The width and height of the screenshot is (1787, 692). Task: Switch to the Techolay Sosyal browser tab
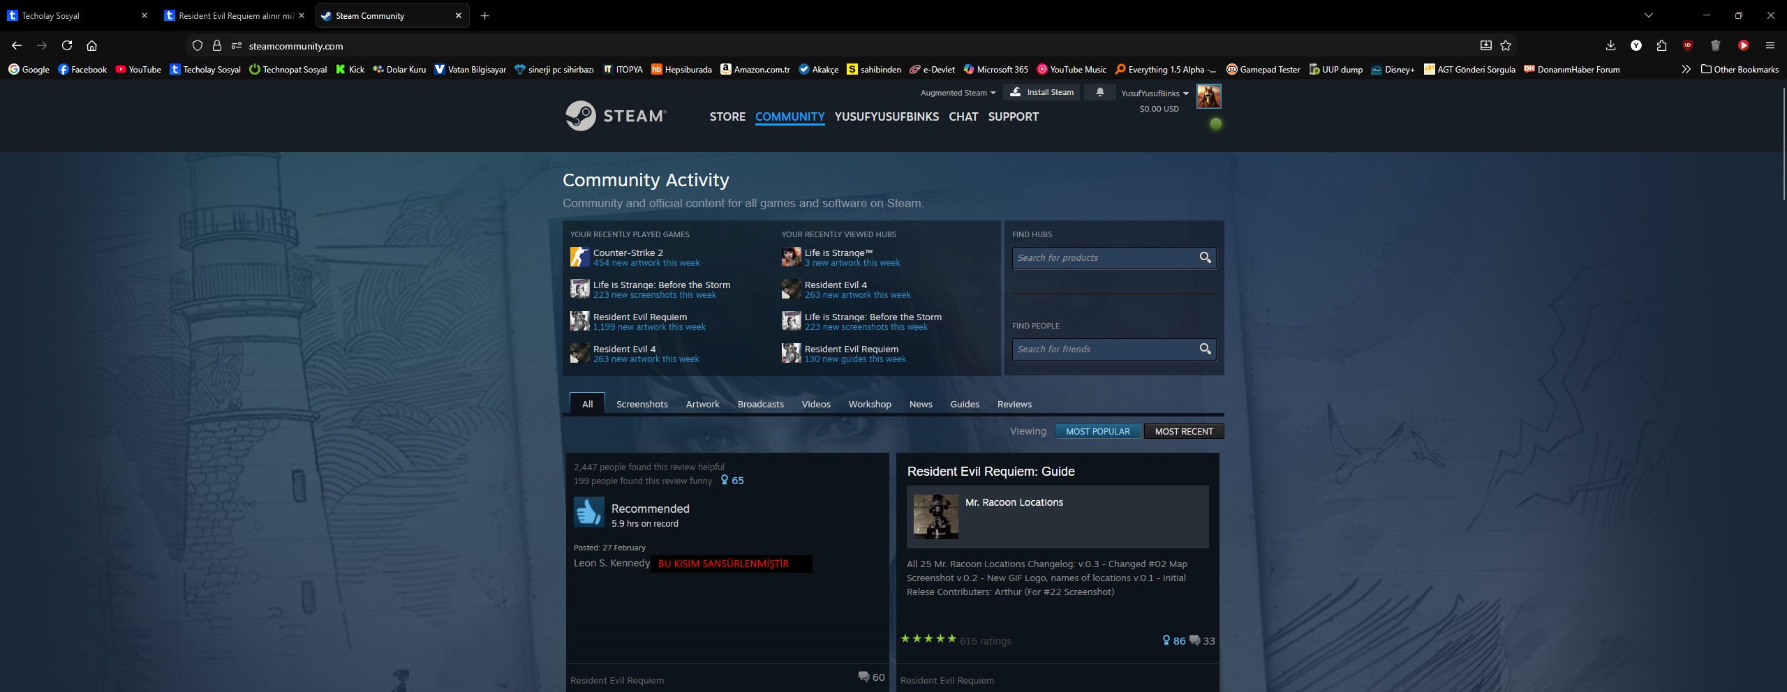tap(78, 15)
